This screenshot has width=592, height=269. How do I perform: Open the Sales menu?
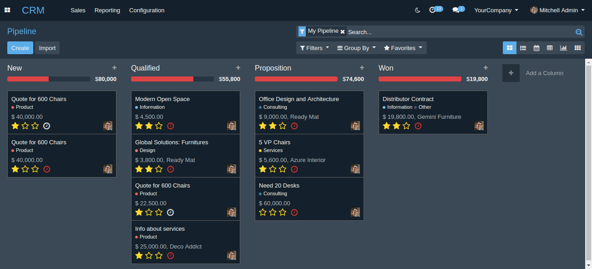[x=78, y=10]
